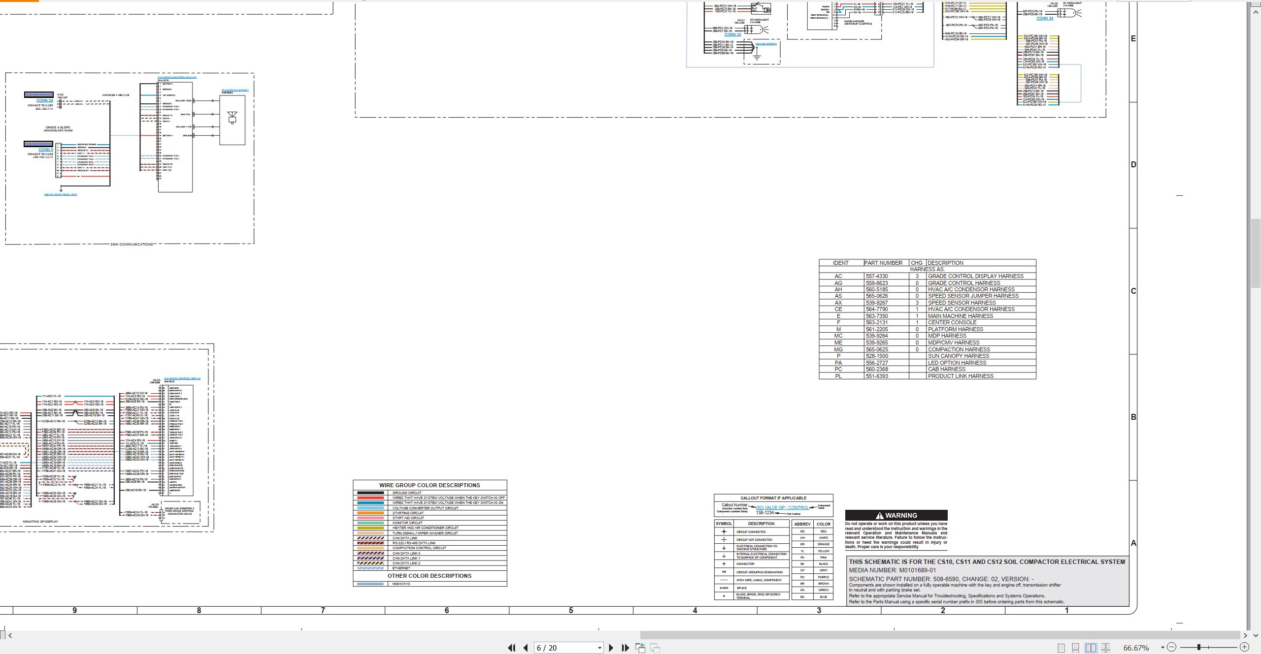The height and width of the screenshot is (654, 1261).
Task: Select CAB HARNESS row text
Action: (x=947, y=369)
